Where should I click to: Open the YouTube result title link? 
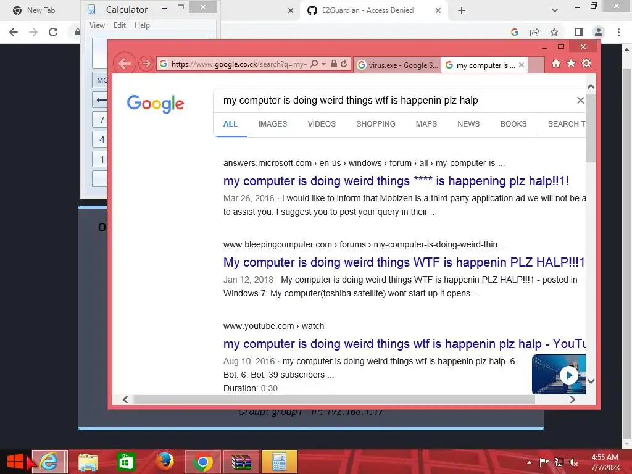(404, 344)
